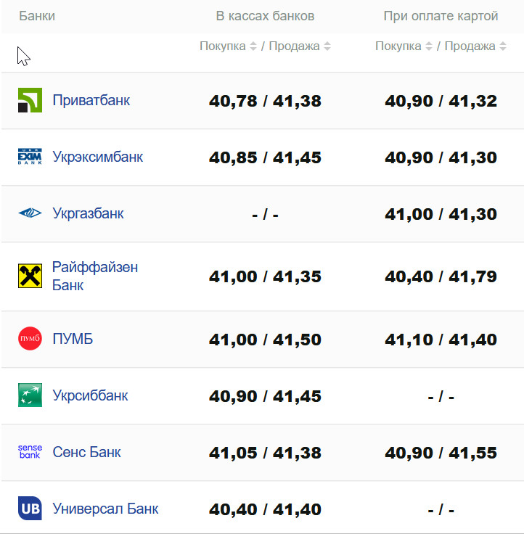The height and width of the screenshot is (534, 524).
Task: Open the Укрэксимбанк link
Action: click(97, 157)
